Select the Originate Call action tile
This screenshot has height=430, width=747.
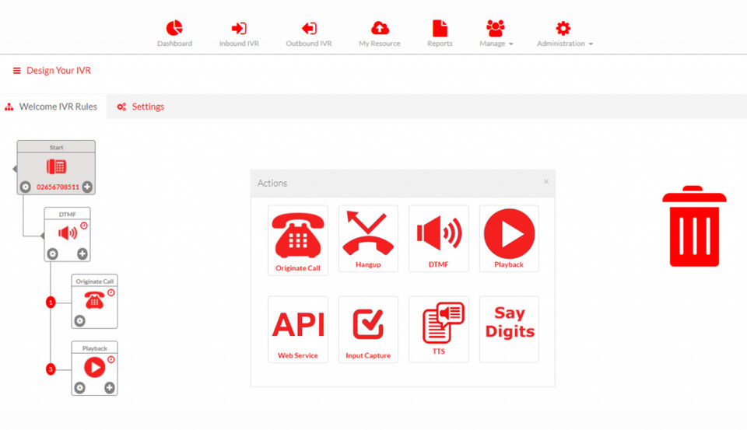[x=298, y=240]
